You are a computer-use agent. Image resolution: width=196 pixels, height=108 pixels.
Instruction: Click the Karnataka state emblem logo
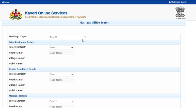point(16,14)
